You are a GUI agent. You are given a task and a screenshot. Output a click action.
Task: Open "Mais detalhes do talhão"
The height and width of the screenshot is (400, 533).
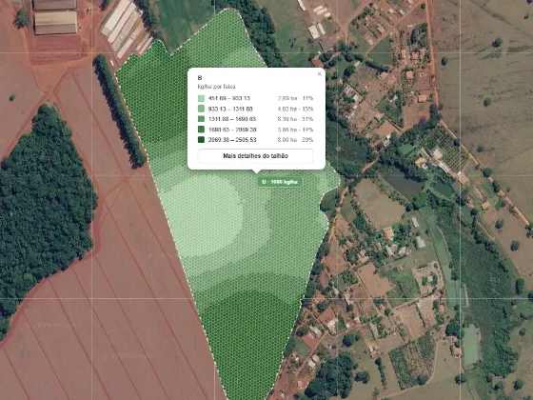pos(255,156)
